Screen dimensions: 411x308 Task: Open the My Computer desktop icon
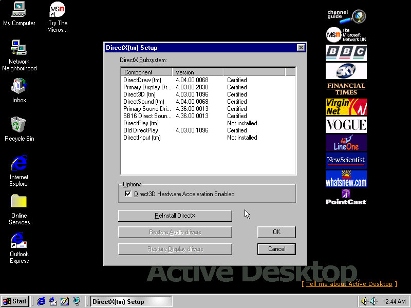click(x=19, y=10)
